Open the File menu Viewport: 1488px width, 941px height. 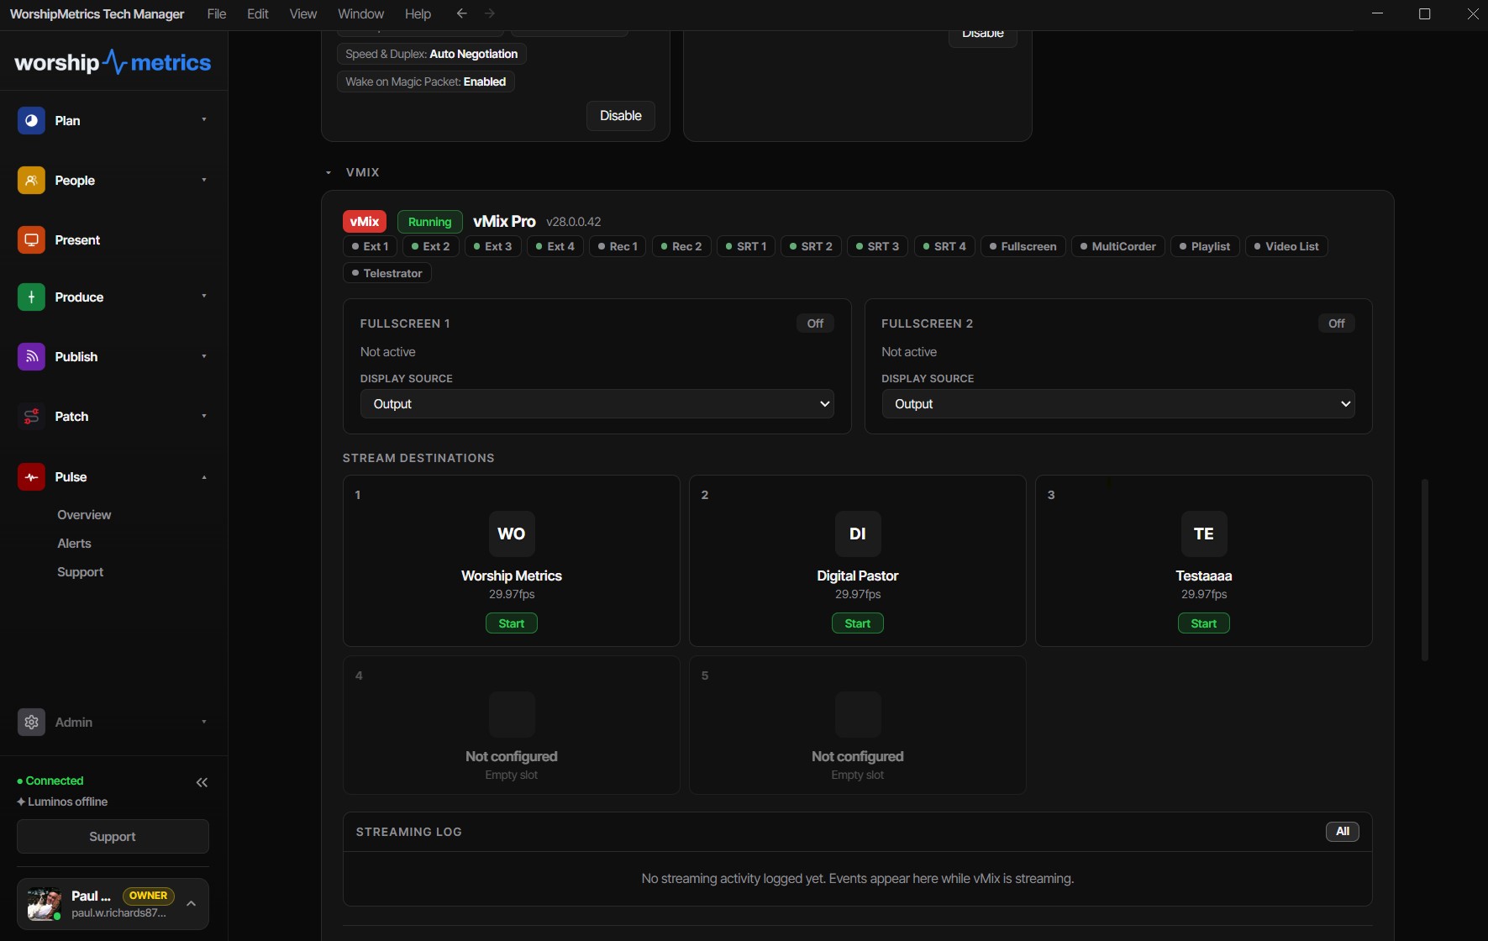pos(217,13)
